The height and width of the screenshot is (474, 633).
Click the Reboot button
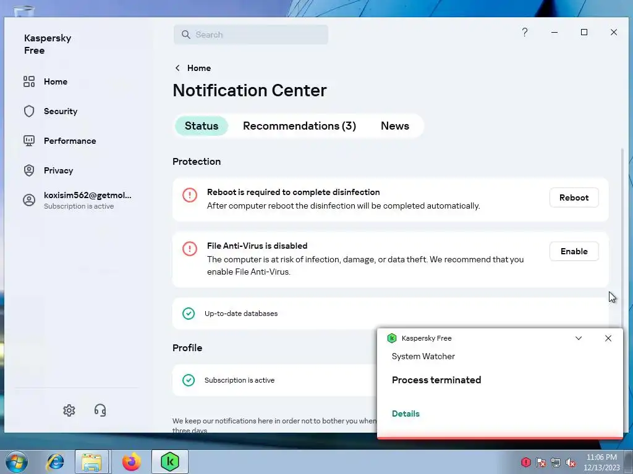574,197
